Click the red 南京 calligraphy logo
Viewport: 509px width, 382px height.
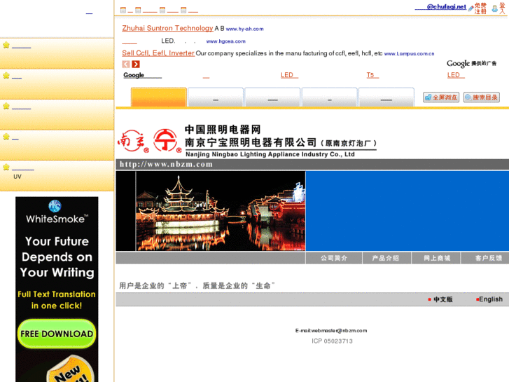pos(133,141)
